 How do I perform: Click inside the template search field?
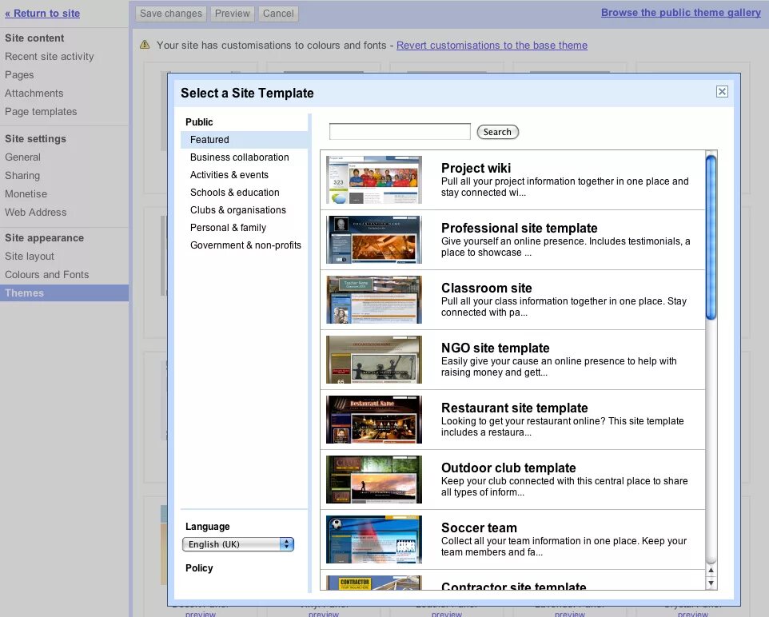(400, 130)
